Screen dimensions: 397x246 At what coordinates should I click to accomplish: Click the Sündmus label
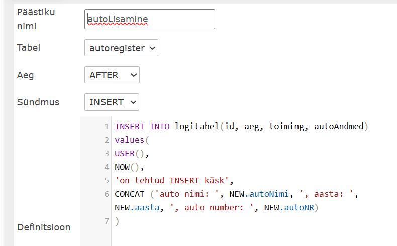click(38, 102)
